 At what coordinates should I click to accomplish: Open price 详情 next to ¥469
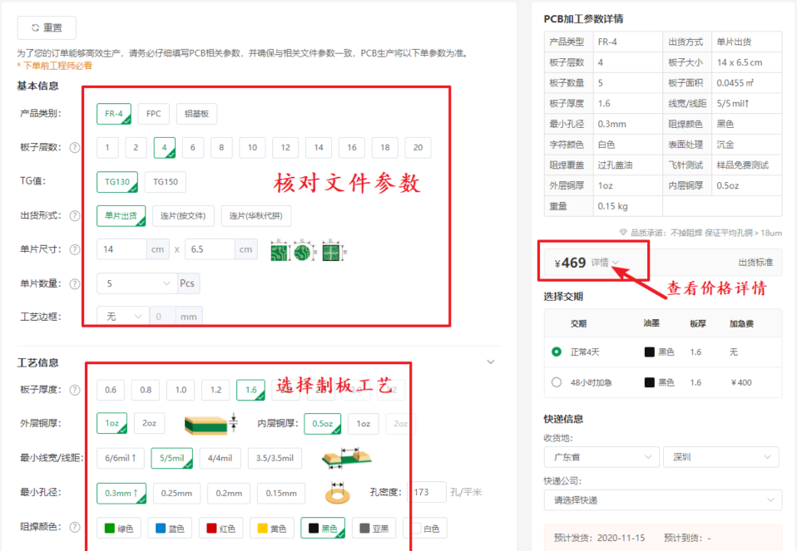[x=605, y=263]
